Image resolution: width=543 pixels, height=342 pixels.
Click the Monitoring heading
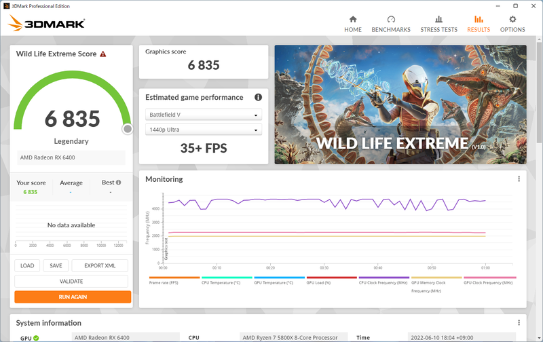tap(164, 179)
